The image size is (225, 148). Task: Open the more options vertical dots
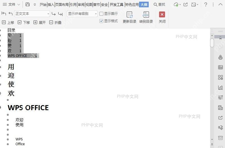coord(213,4)
